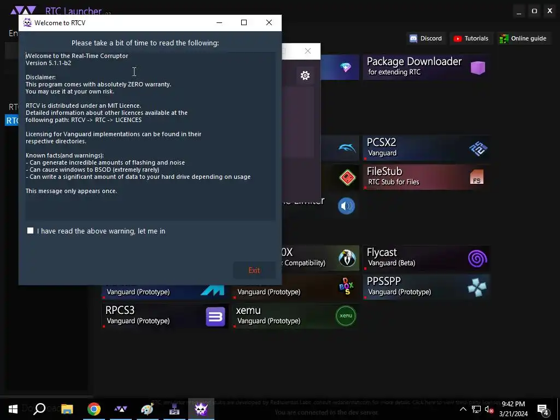Close the small window behind Welcome dialog
Viewport: 560px width, 420px height.
point(308,51)
